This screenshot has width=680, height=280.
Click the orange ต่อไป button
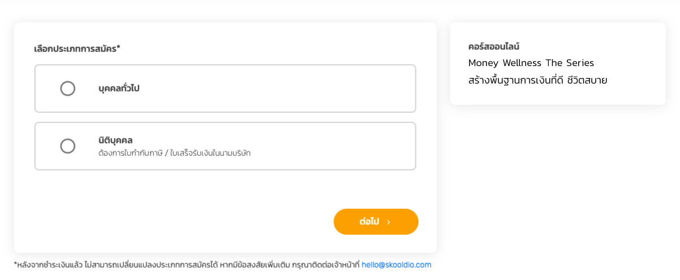pos(376,222)
